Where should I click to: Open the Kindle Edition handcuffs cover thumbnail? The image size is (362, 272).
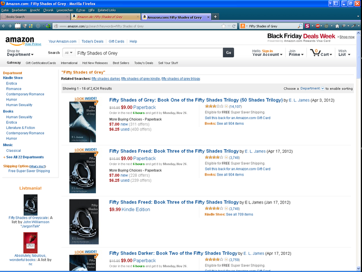coord(84,222)
